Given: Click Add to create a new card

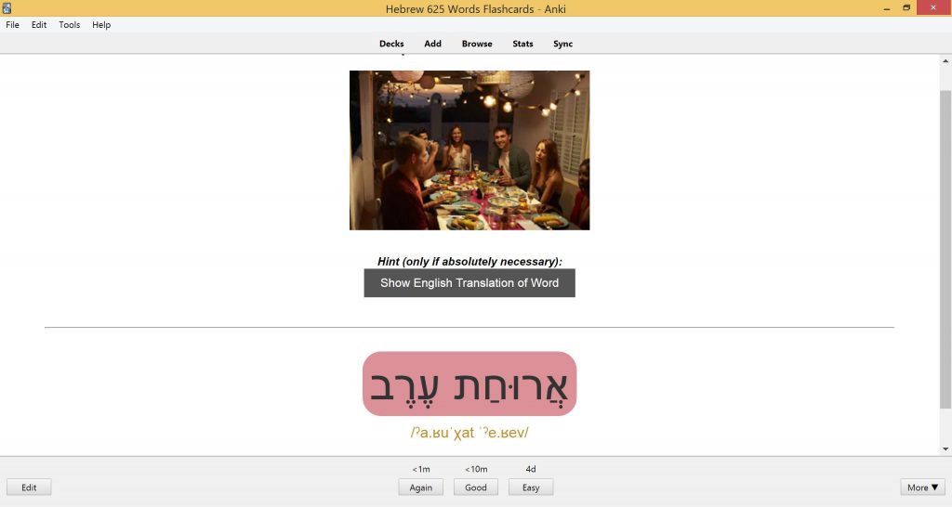Looking at the screenshot, I should (433, 44).
